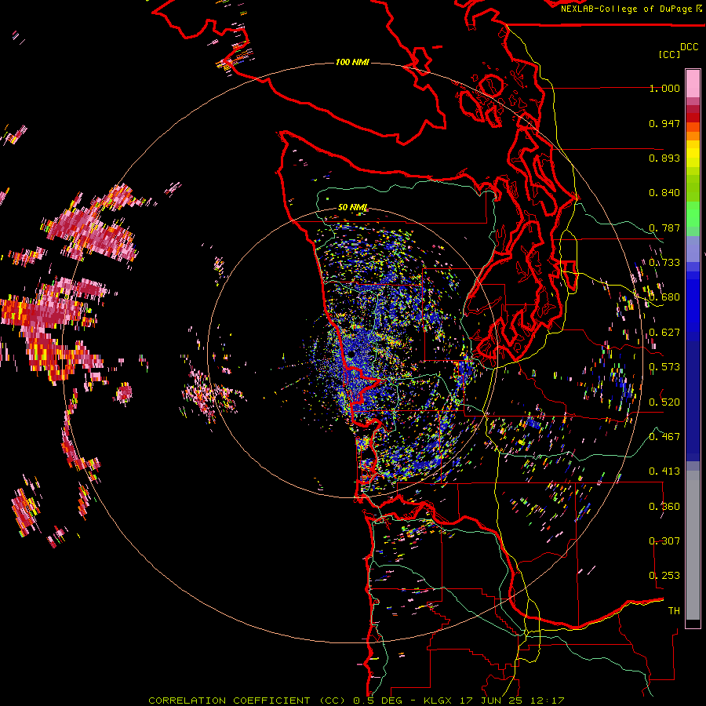Select the yellow segment of the color bar
The width and height of the screenshot is (706, 706).
click(x=693, y=154)
